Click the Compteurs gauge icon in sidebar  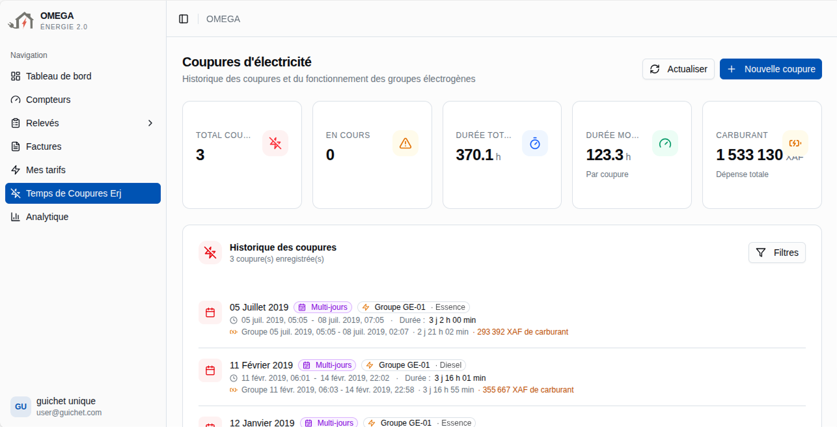16,100
